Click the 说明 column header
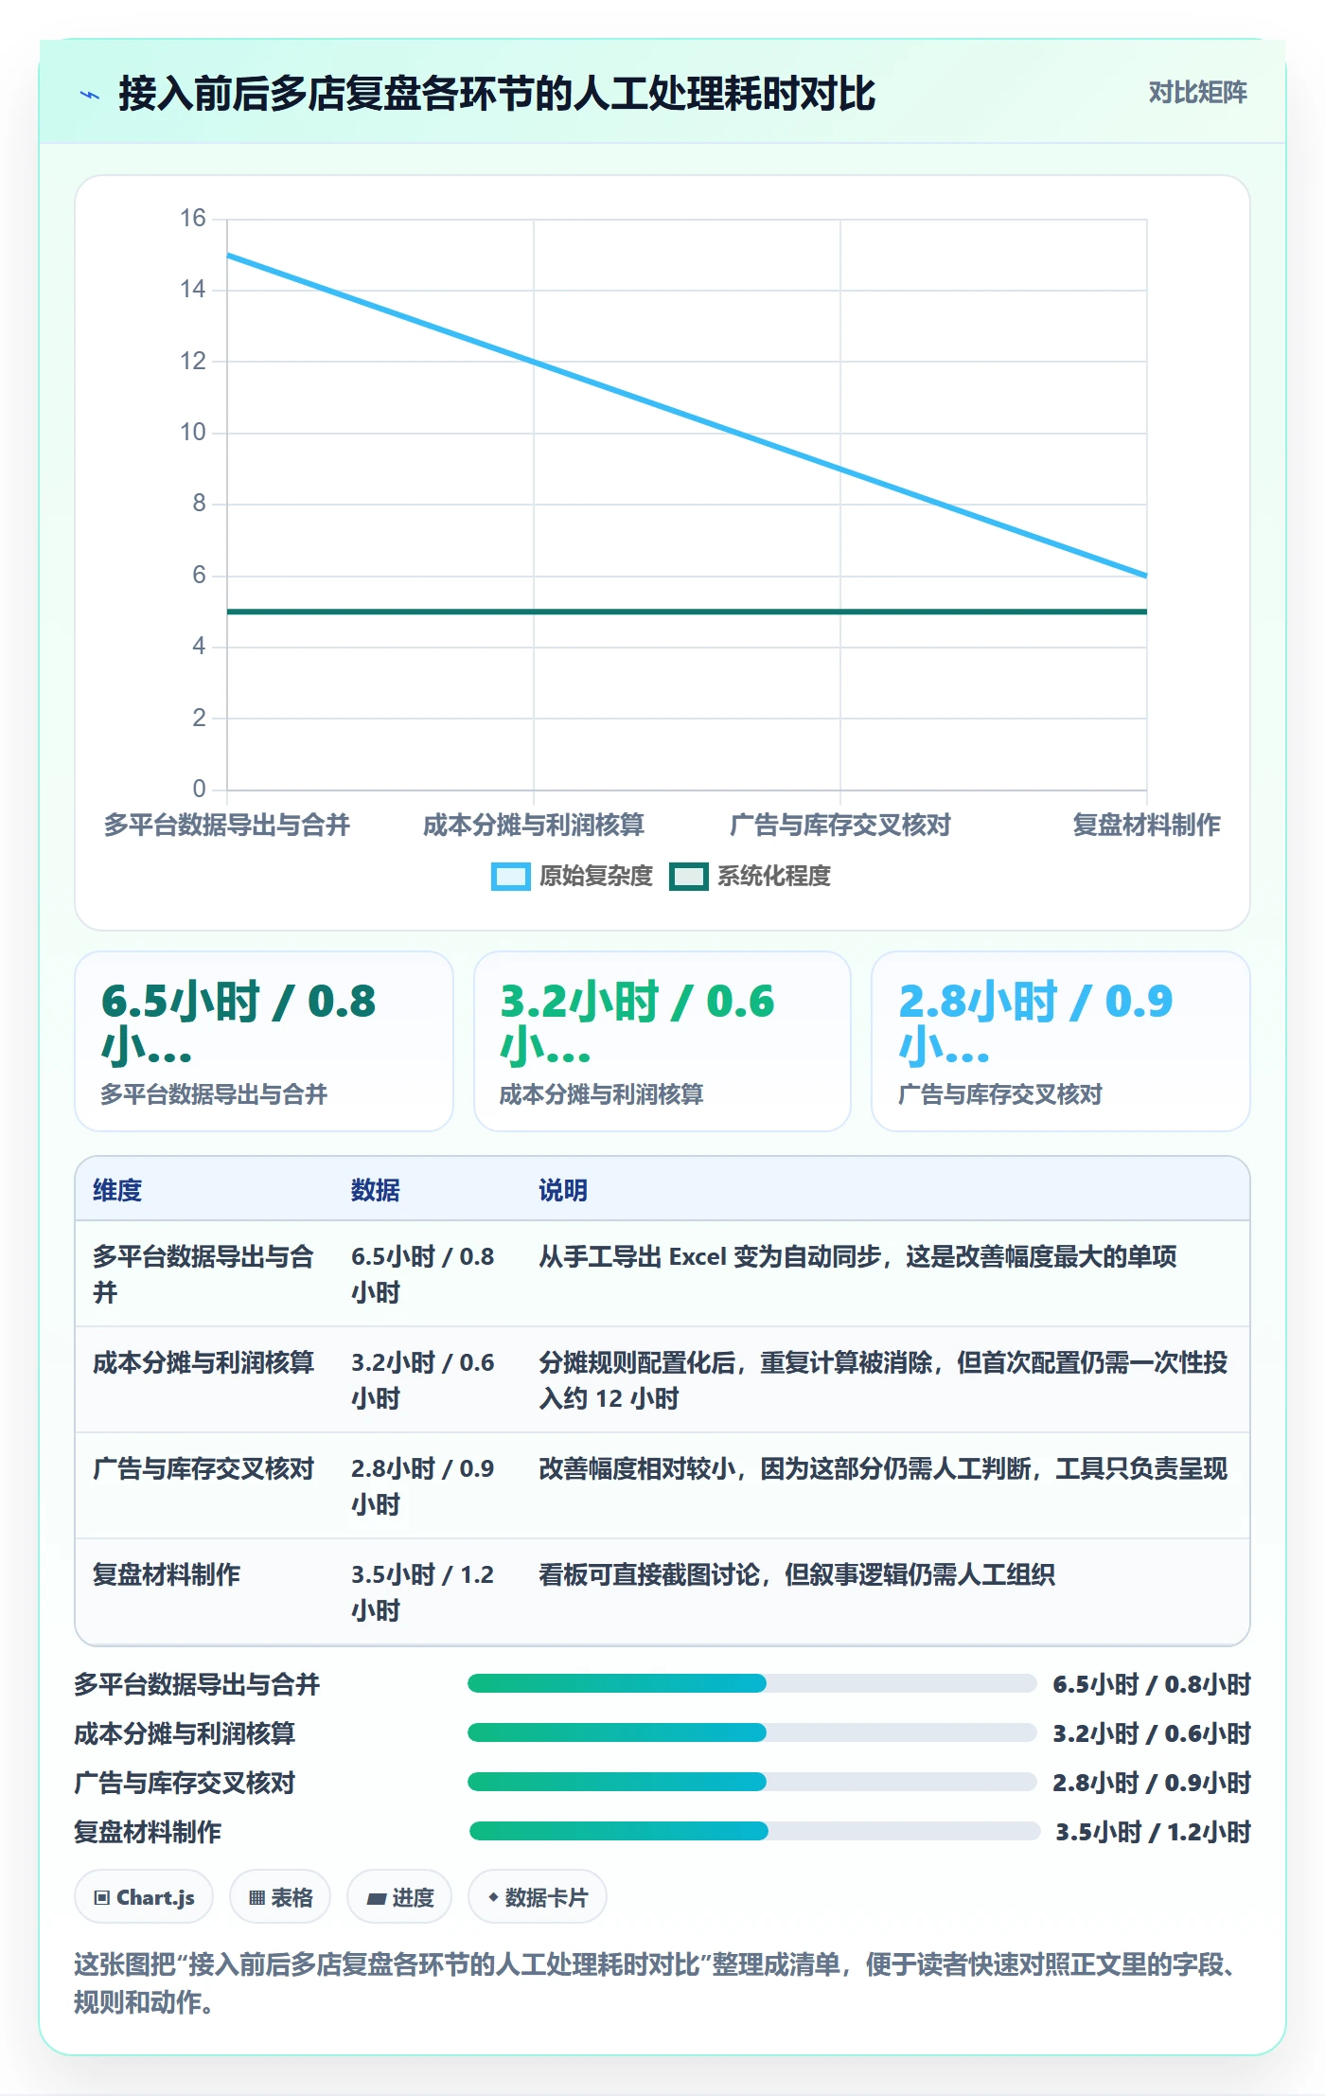The width and height of the screenshot is (1325, 2096). coord(563,1190)
